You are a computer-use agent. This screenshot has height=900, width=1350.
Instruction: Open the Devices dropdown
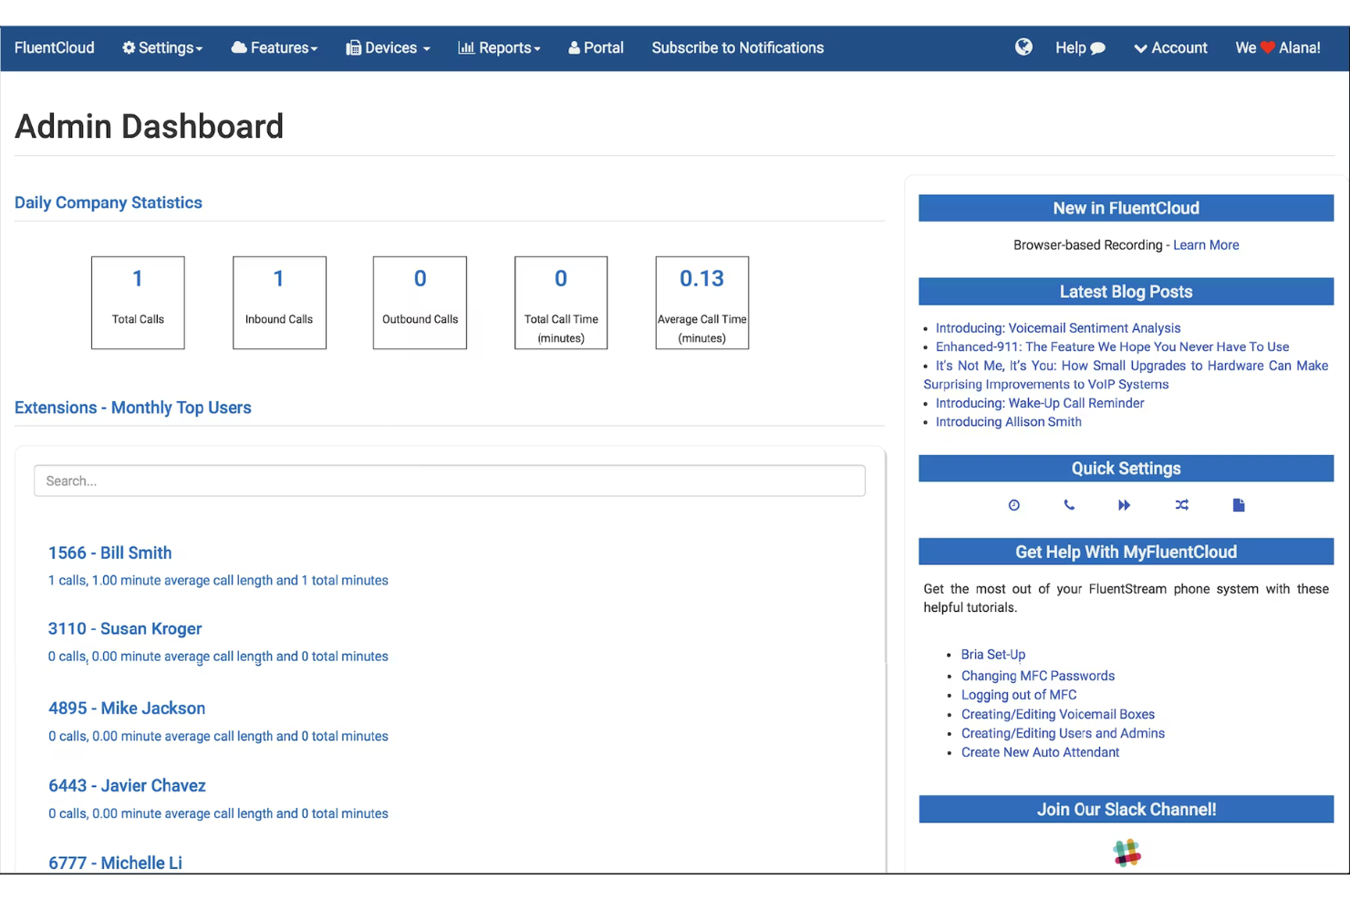coord(388,47)
